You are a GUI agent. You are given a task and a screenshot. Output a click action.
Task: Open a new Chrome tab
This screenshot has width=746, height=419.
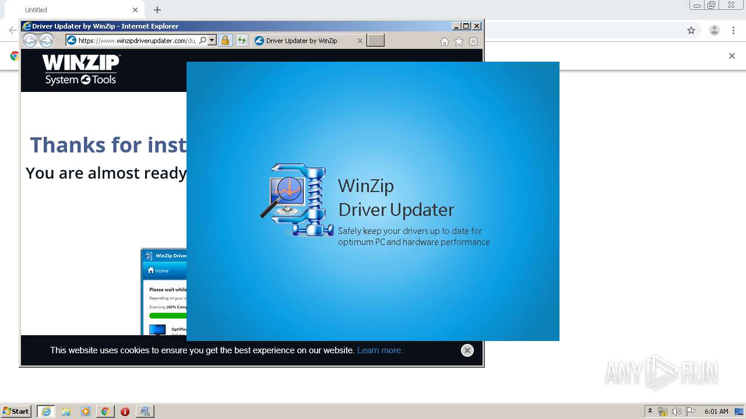157,10
